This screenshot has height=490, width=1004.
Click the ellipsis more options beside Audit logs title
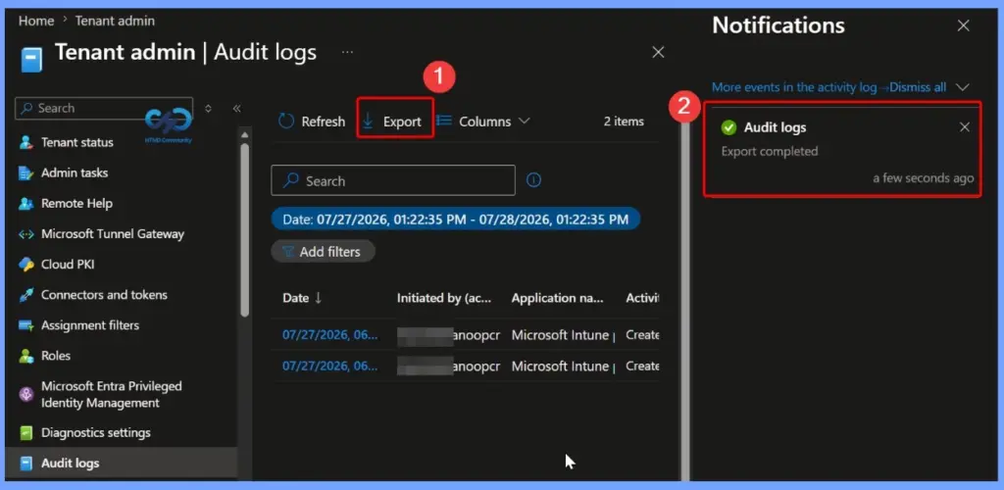coord(347,52)
